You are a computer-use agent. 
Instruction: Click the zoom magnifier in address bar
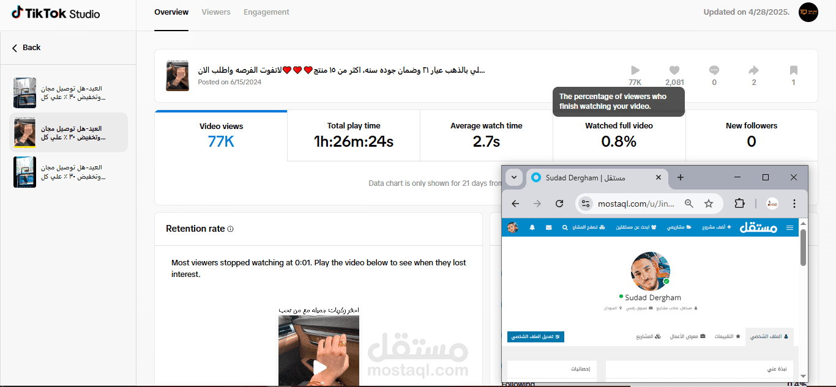pyautogui.click(x=689, y=204)
